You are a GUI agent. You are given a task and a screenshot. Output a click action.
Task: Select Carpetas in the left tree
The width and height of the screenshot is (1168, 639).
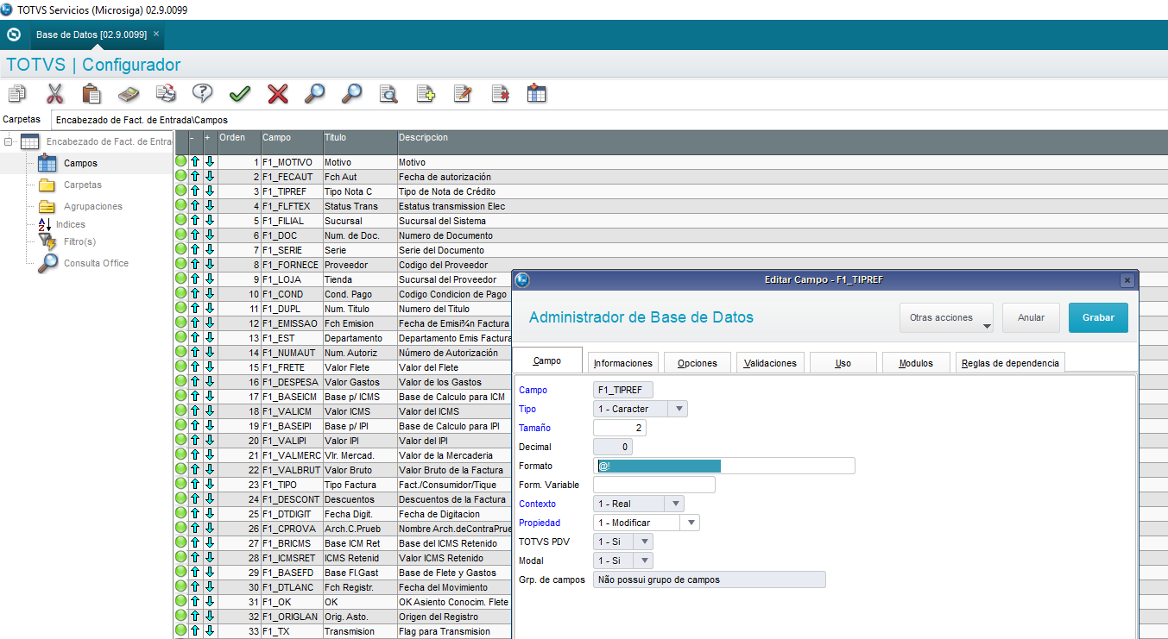82,185
